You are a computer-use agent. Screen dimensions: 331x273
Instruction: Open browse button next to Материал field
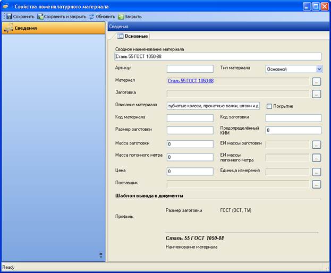pos(316,82)
